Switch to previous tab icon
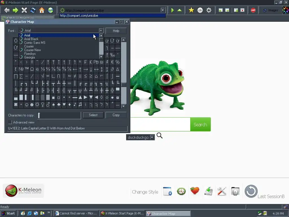 221,10
